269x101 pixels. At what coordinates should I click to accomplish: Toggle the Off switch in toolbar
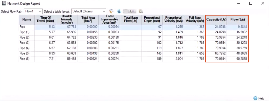130,11
